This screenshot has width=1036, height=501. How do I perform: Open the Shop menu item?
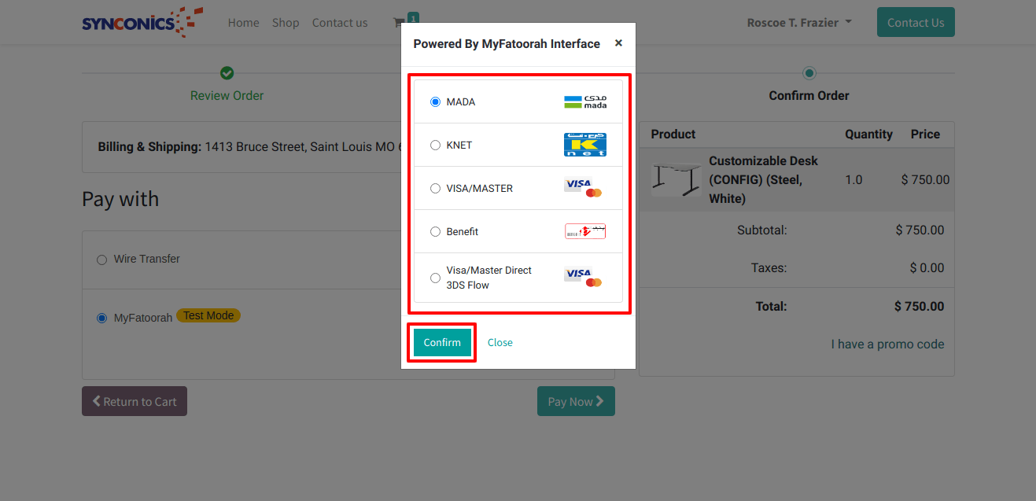tap(286, 23)
